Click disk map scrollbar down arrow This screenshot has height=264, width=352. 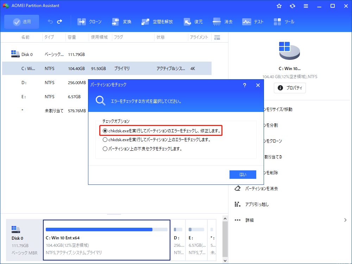225,260
